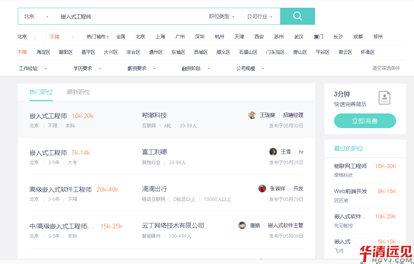This screenshot has height=264, width=414.
Task: Open the 北京 city dropdown in search bar
Action: 36,17
